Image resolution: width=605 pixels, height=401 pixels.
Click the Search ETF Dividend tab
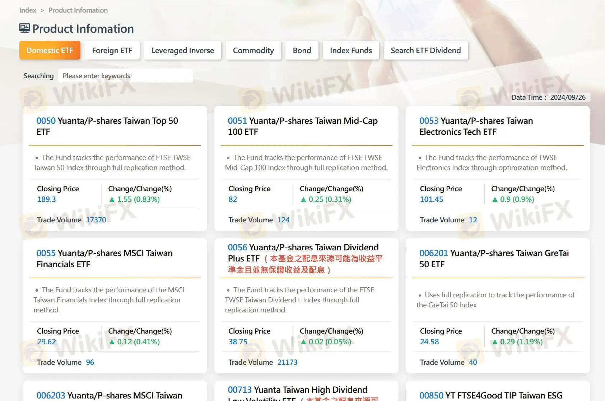coord(425,50)
